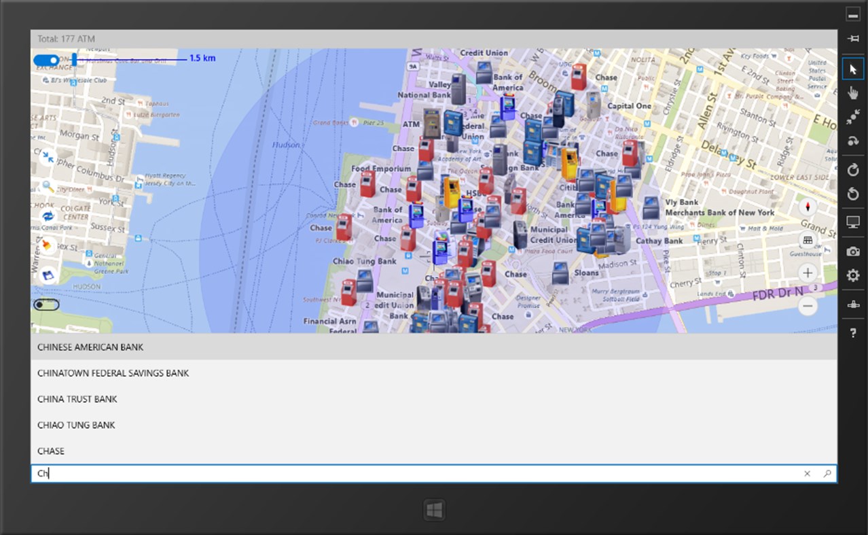Screen dimensions: 868x535
Task: Select CHIAO TUNG BANK suggestion in list
Action: 433,424
